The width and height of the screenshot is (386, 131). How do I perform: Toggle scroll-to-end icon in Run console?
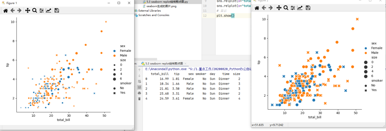[x=139, y=87]
